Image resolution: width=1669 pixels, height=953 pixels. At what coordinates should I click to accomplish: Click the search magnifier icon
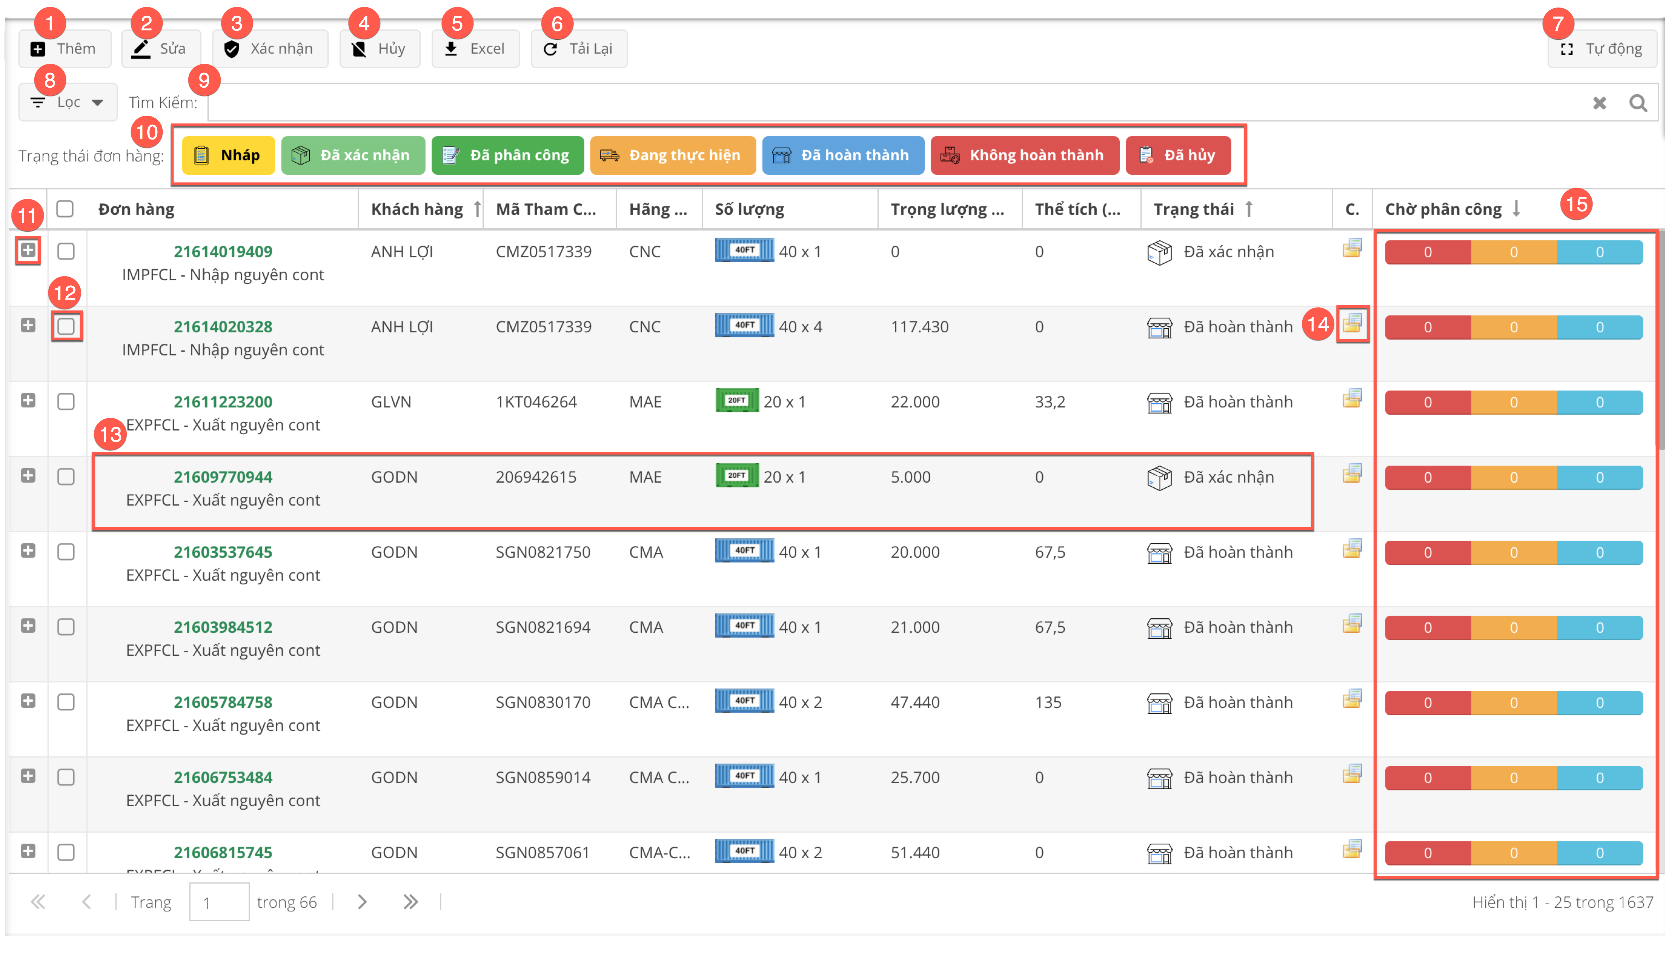coord(1637,103)
